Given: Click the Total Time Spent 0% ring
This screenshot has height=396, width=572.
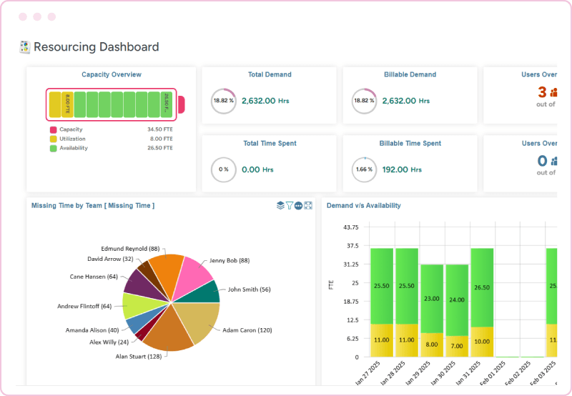Looking at the screenshot, I should (223, 169).
